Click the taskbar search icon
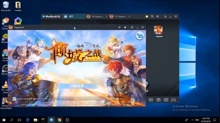The image size is (220, 123). [x=12, y=120]
